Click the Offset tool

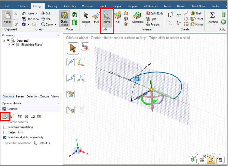click(x=197, y=19)
